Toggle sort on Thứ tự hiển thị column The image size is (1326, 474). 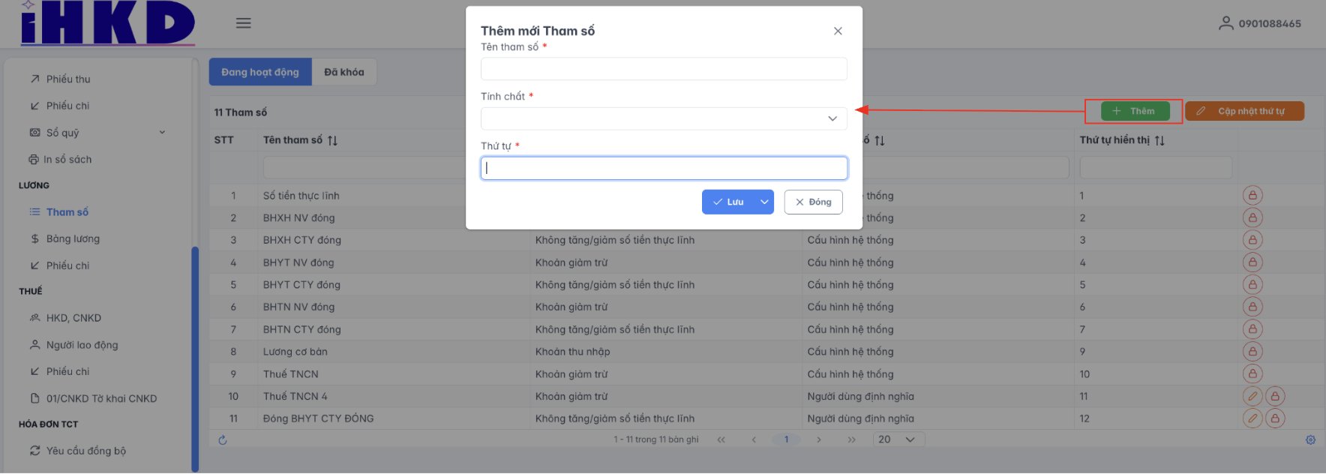[x=1159, y=140]
